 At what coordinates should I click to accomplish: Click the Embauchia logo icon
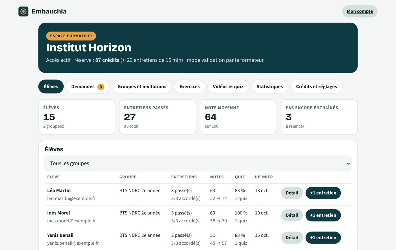23,12
